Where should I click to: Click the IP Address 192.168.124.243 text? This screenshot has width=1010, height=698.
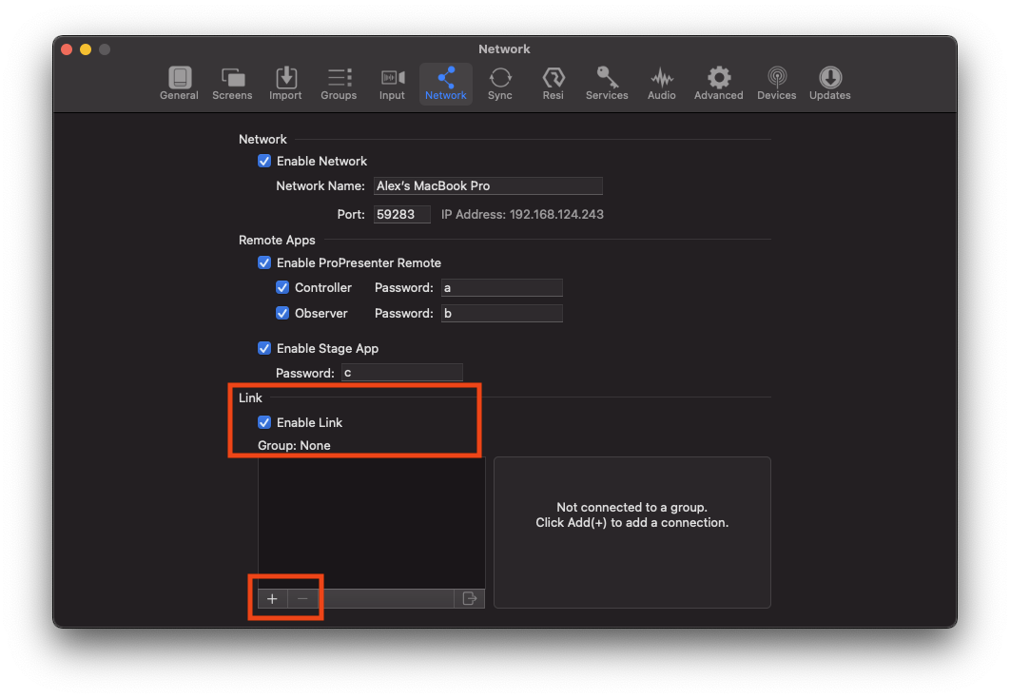pyautogui.click(x=522, y=214)
